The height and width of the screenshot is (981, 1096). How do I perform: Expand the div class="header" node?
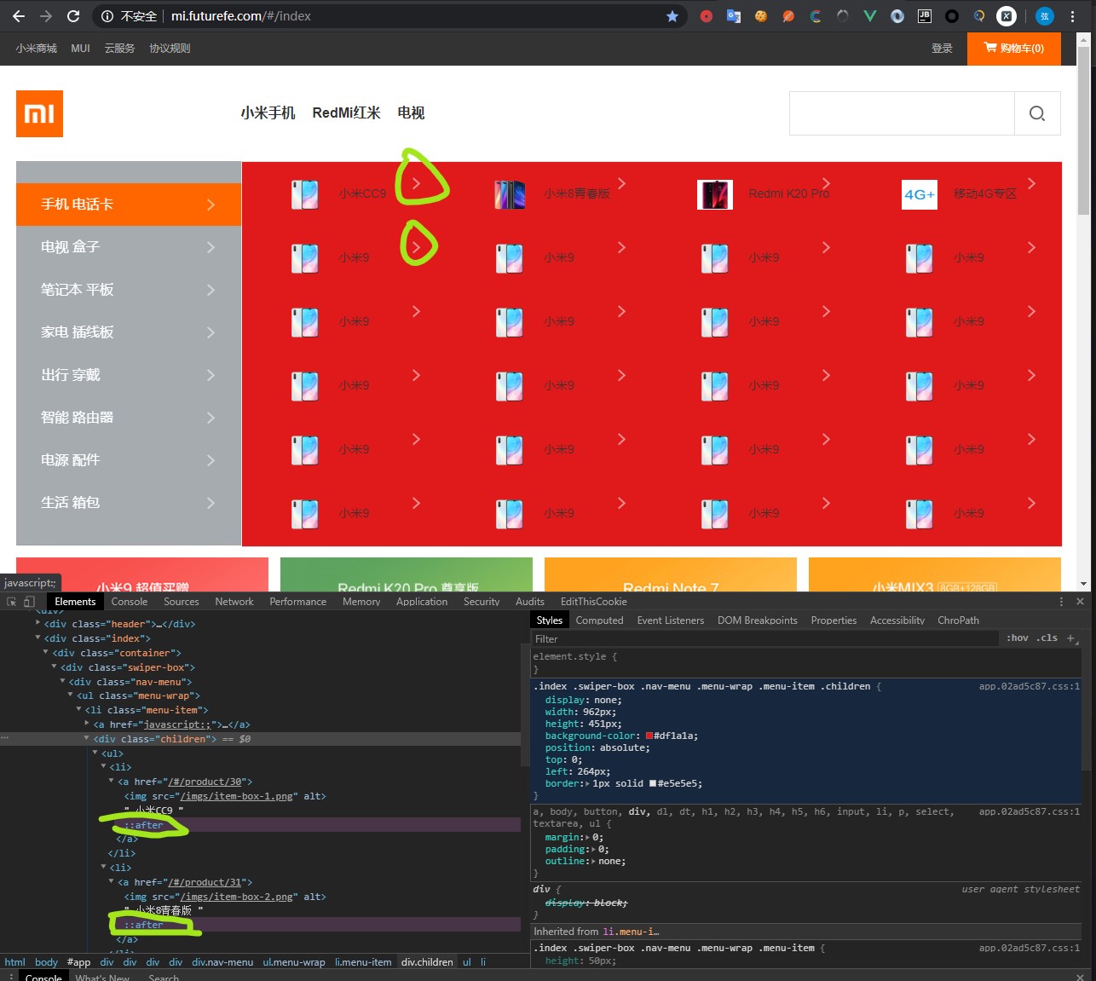38,624
